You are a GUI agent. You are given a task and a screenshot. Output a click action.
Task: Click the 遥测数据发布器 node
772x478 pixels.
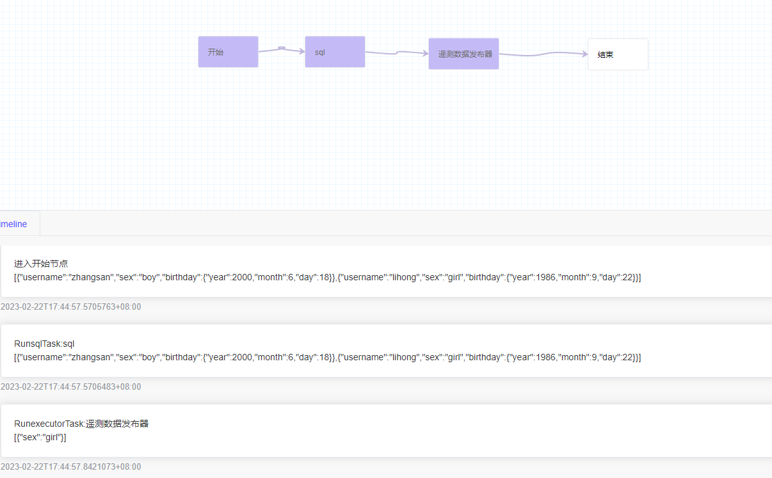coord(463,54)
